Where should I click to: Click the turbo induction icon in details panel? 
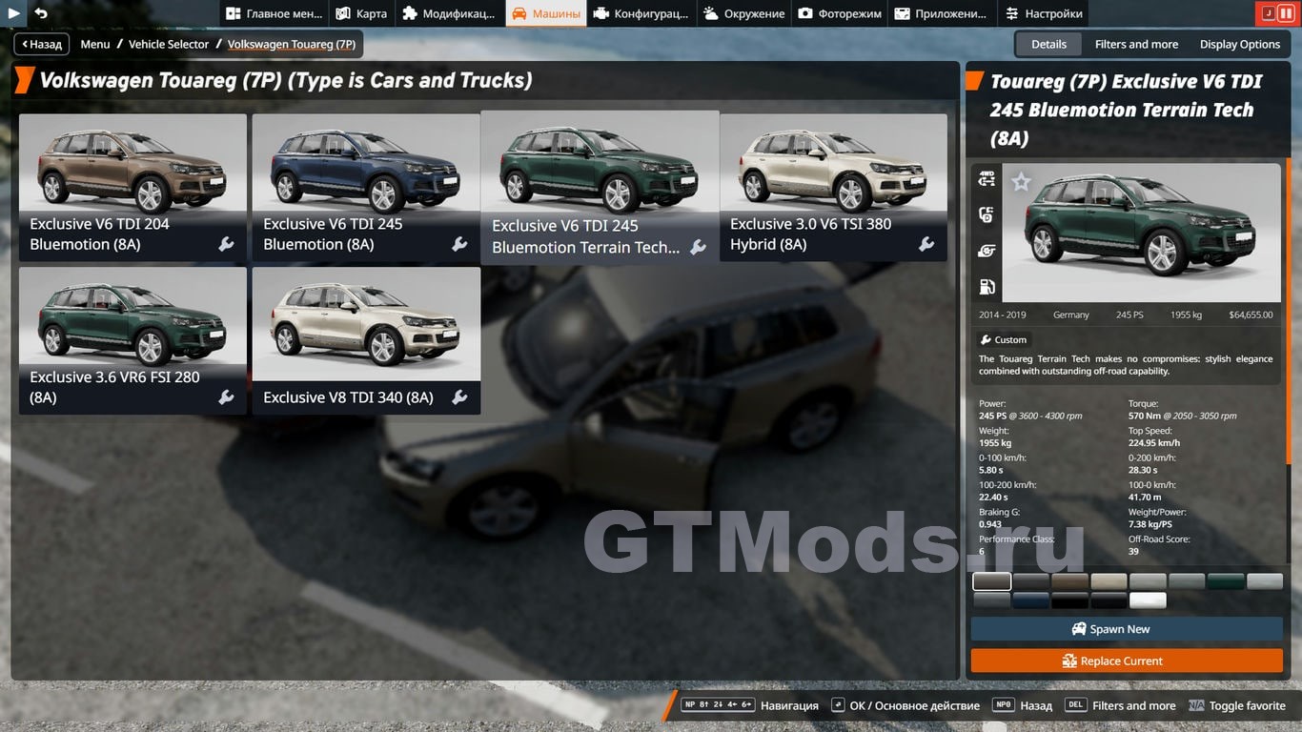pyautogui.click(x=987, y=251)
